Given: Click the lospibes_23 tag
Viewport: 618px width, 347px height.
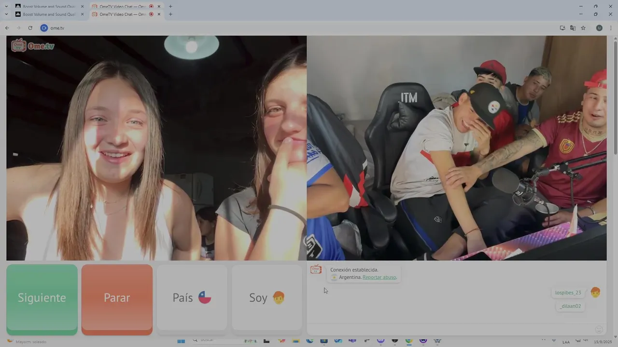Looking at the screenshot, I should click(568, 293).
